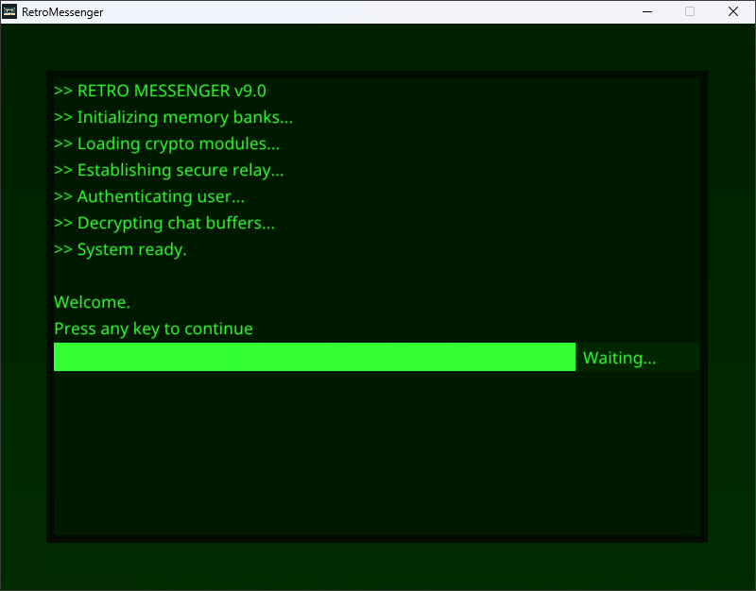This screenshot has height=591, width=756.
Task: Click empty terminal area below progress bar
Action: pos(378,453)
